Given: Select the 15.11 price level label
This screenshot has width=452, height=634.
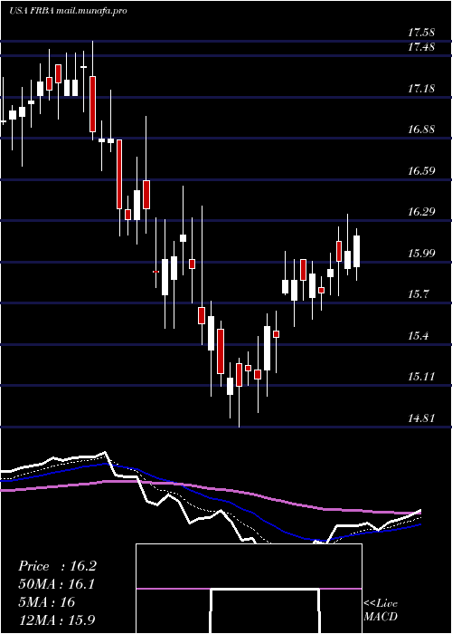Looking at the screenshot, I should (x=421, y=377).
